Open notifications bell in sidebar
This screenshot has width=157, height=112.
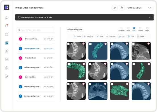(x=7, y=26)
